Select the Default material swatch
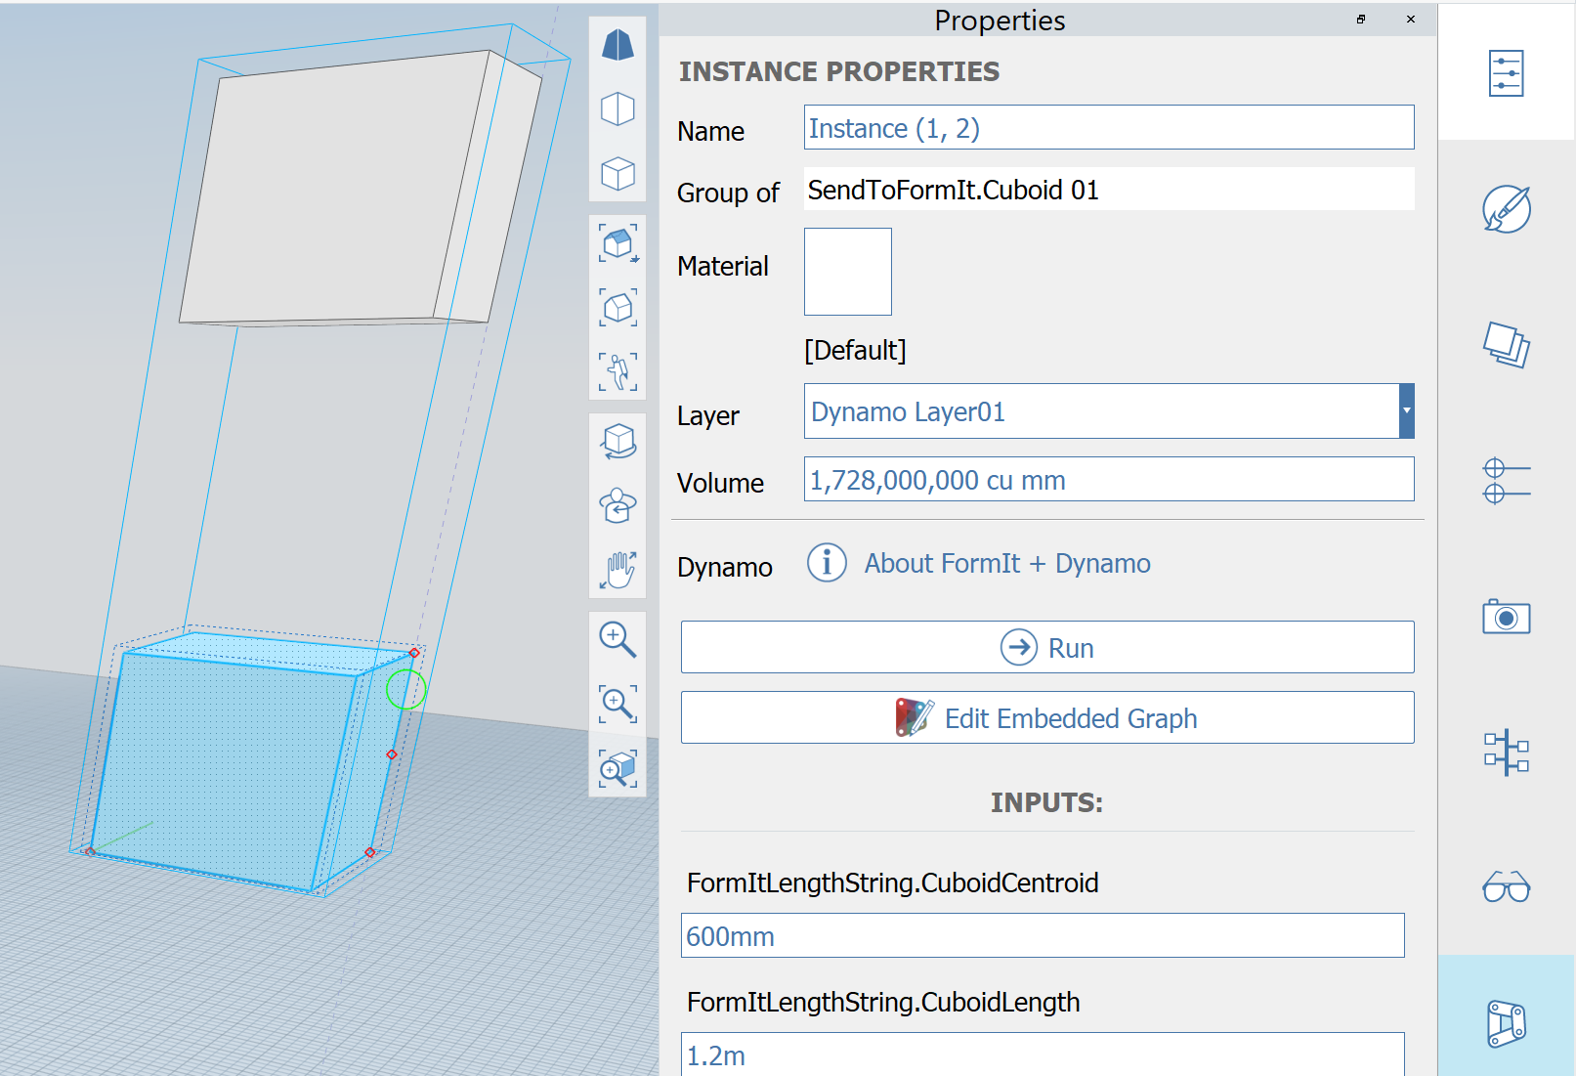1576x1076 pixels. point(846,271)
